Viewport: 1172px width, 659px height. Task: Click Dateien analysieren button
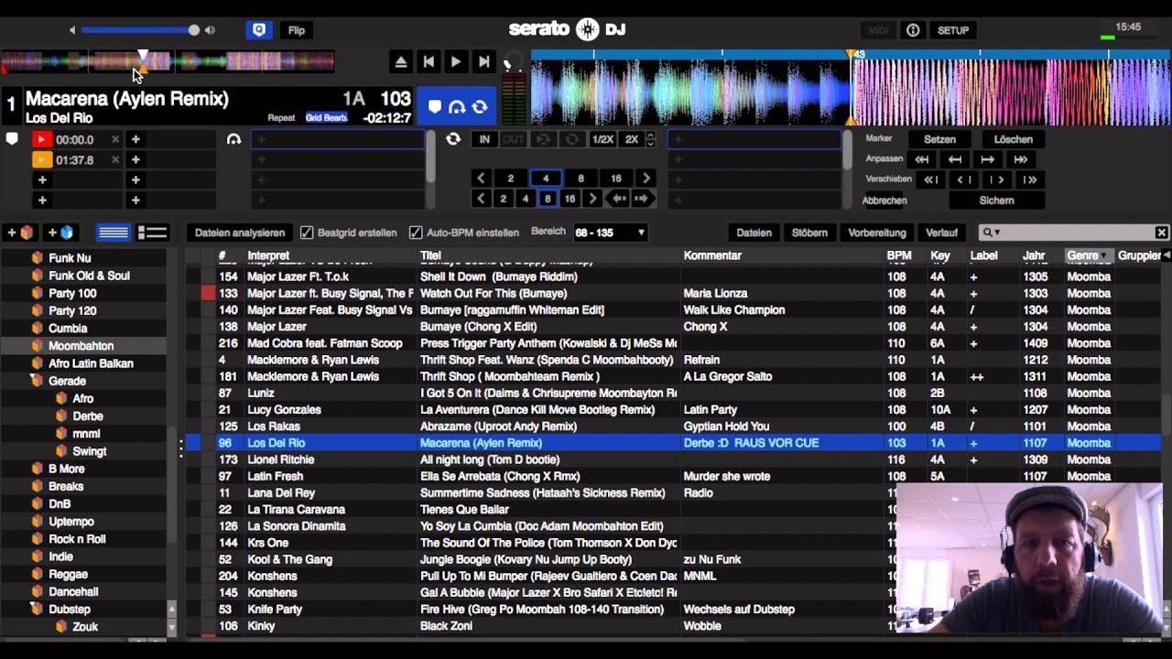pyautogui.click(x=240, y=232)
